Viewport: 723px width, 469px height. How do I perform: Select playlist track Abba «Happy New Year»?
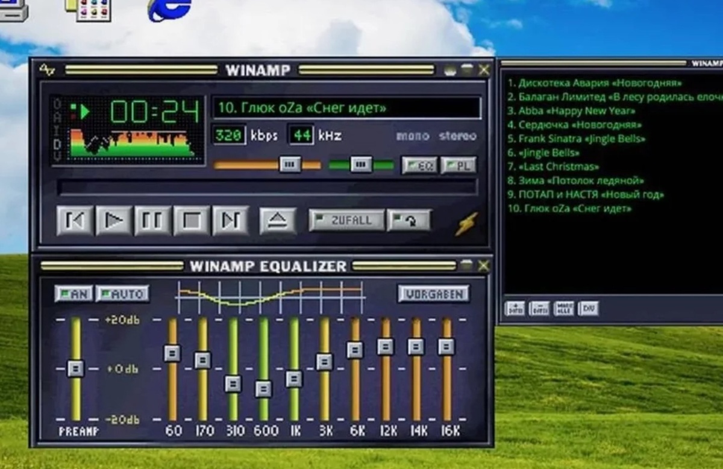point(571,111)
